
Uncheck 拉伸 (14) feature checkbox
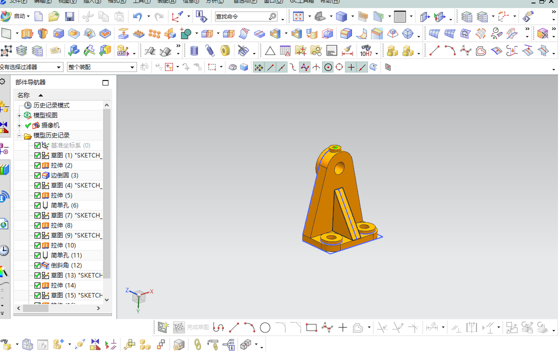coord(37,285)
